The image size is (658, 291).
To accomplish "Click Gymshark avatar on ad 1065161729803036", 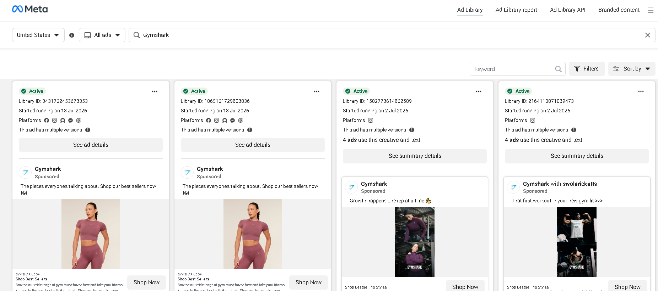I will pyautogui.click(x=187, y=173).
